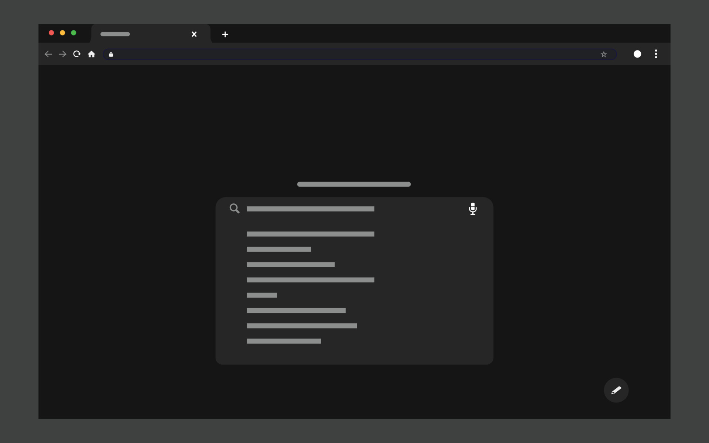Go to homepage via the home icon

tap(92, 54)
